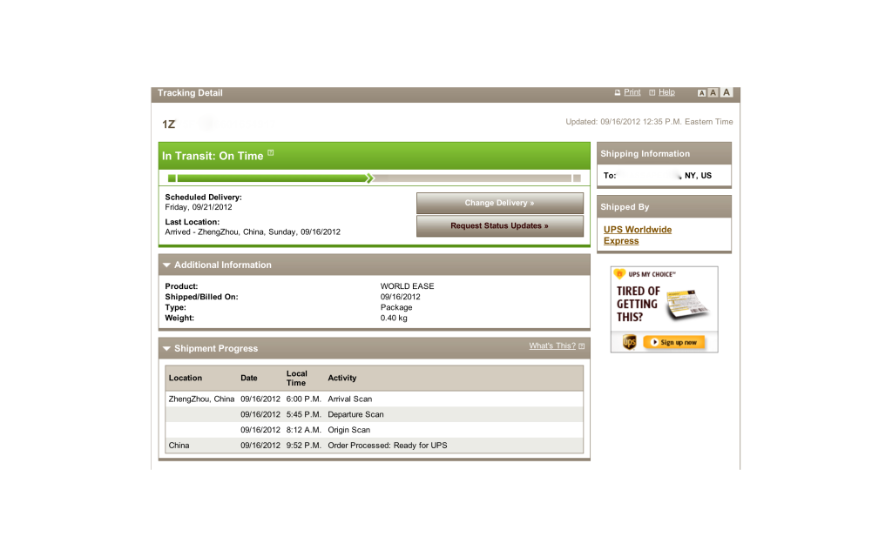Click the Shipped By panel header
The height and width of the screenshot is (557, 892).
click(x=664, y=207)
